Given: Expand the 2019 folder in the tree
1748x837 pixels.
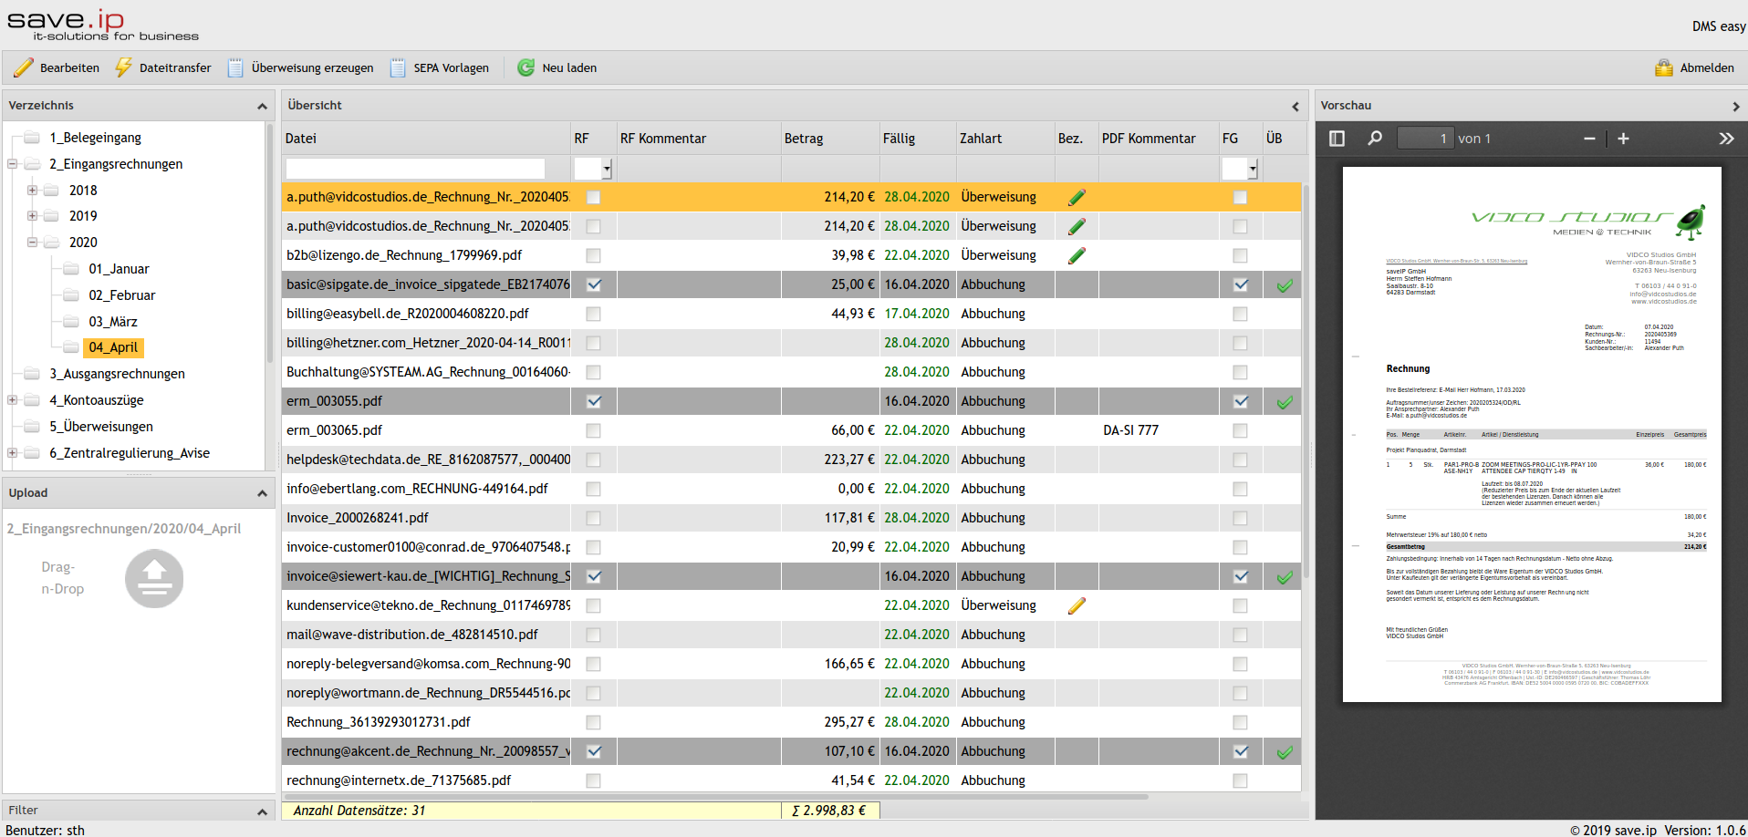Looking at the screenshot, I should click(x=32, y=216).
